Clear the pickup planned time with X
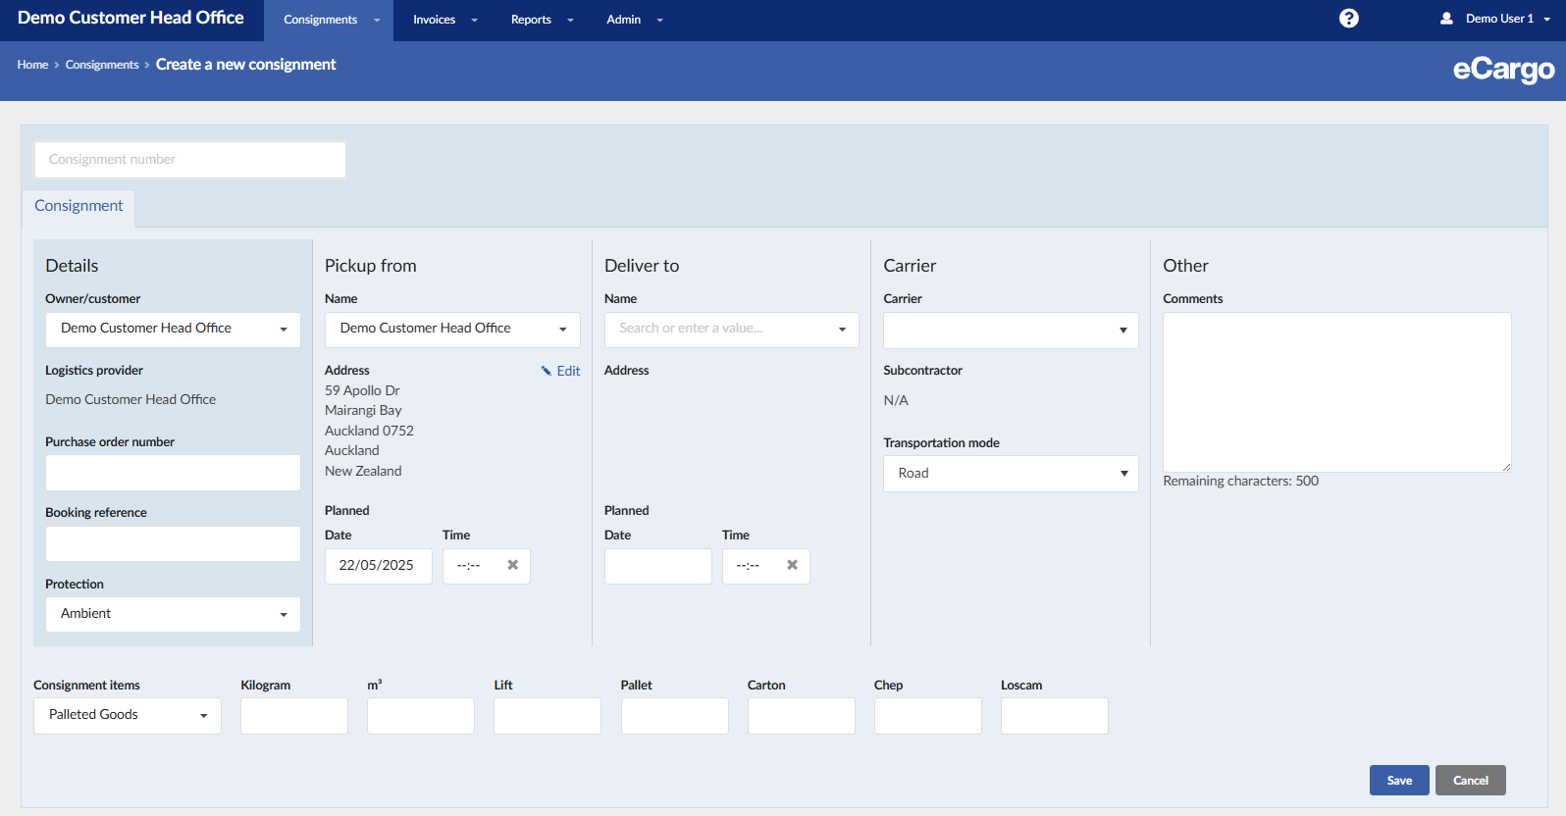Viewport: 1566px width, 816px height. [x=512, y=565]
